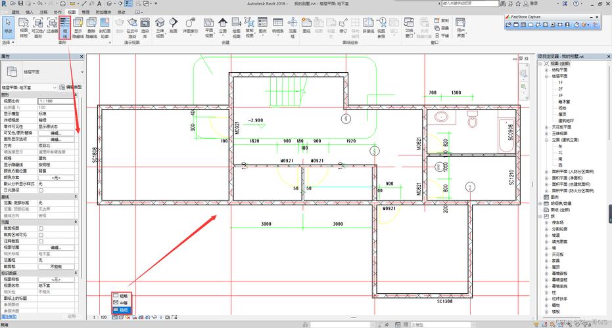The width and height of the screenshot is (612, 328).
Task: Click 剖面 section tool
Action: pyautogui.click(x=174, y=26)
